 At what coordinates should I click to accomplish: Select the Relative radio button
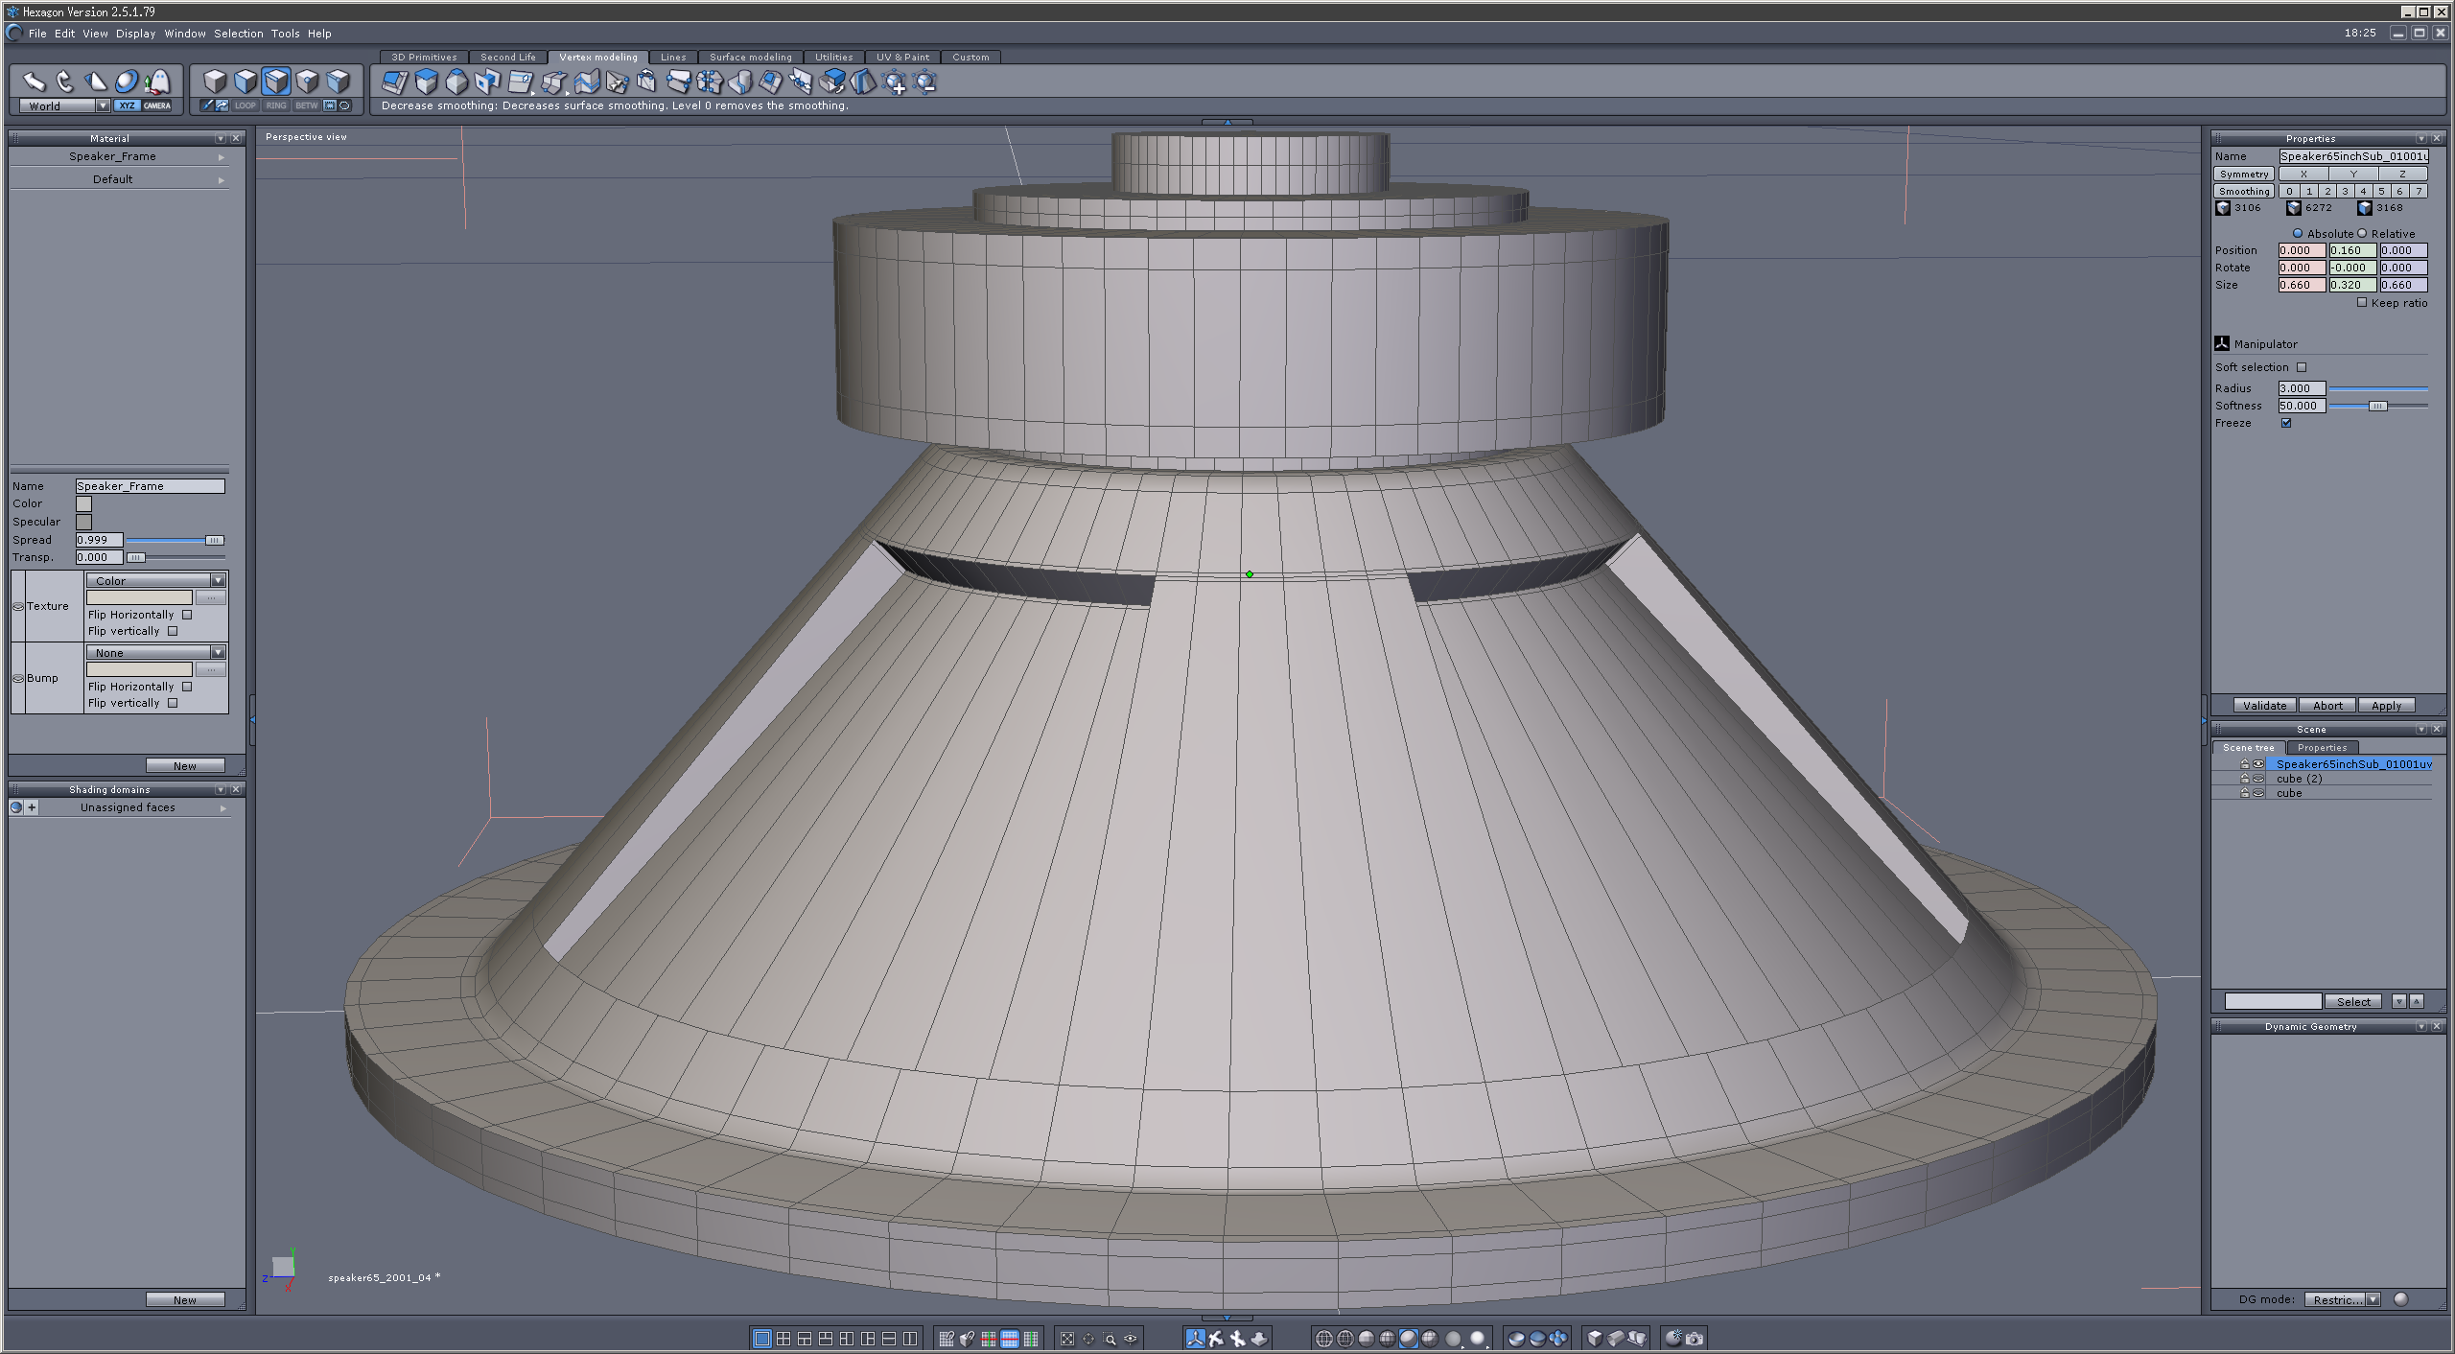coord(2362,234)
